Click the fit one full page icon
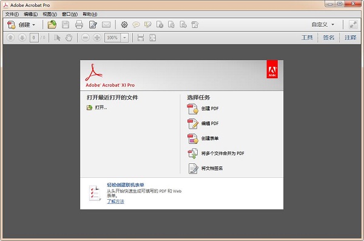The height and width of the screenshot is (241, 364). point(153,38)
